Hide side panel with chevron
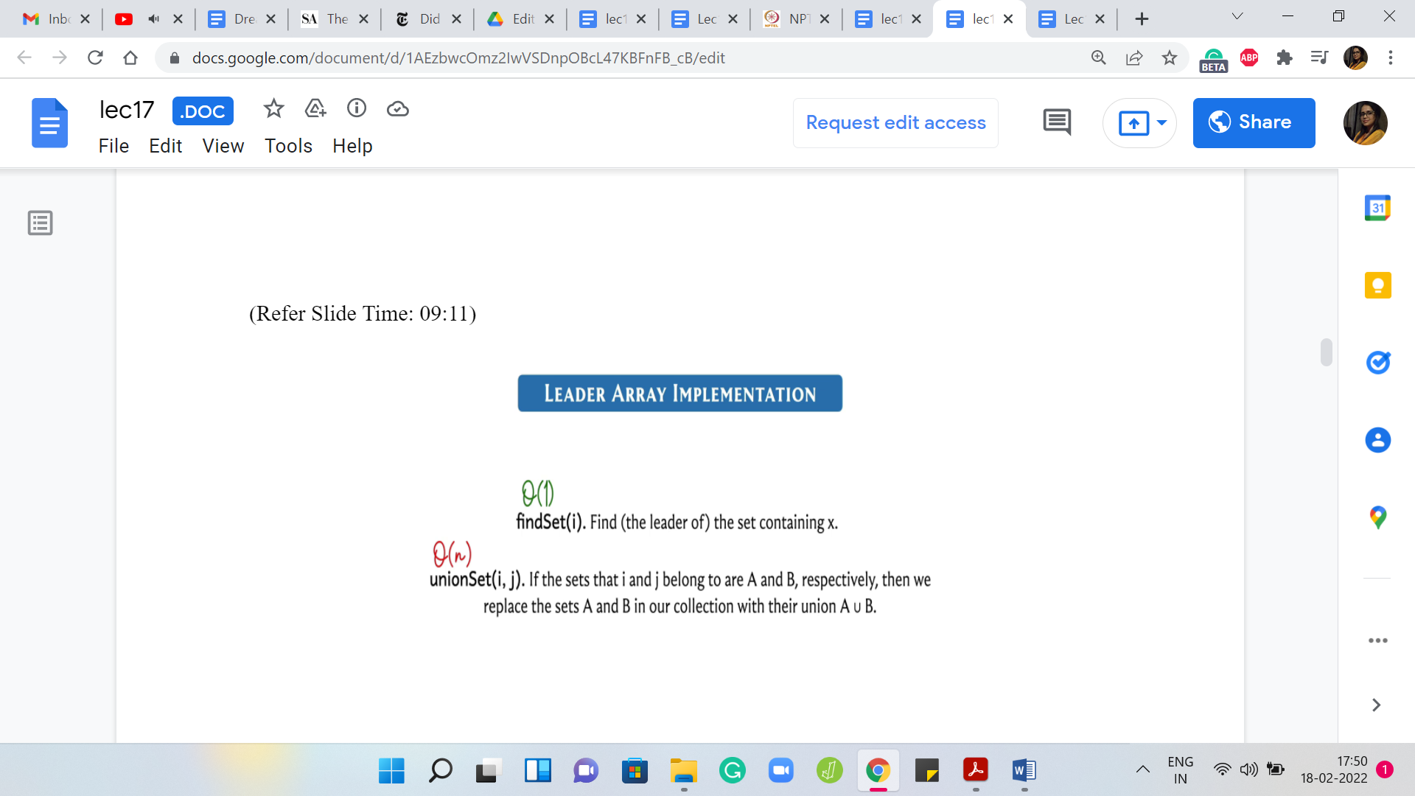This screenshot has height=796, width=1415. (1376, 705)
